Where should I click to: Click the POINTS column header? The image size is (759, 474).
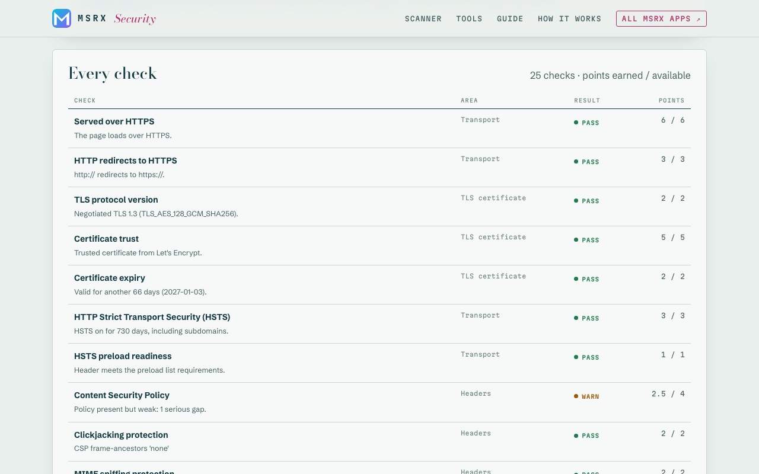[x=672, y=101]
